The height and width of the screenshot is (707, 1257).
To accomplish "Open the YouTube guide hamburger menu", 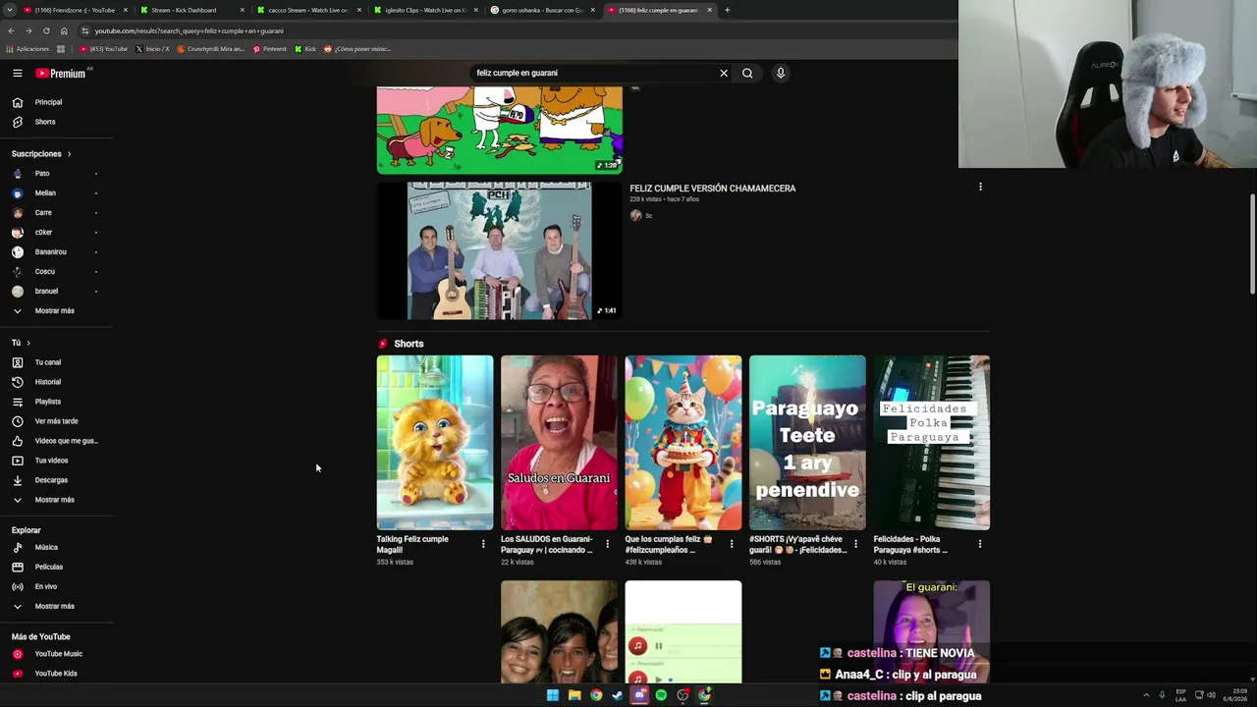I will (17, 74).
